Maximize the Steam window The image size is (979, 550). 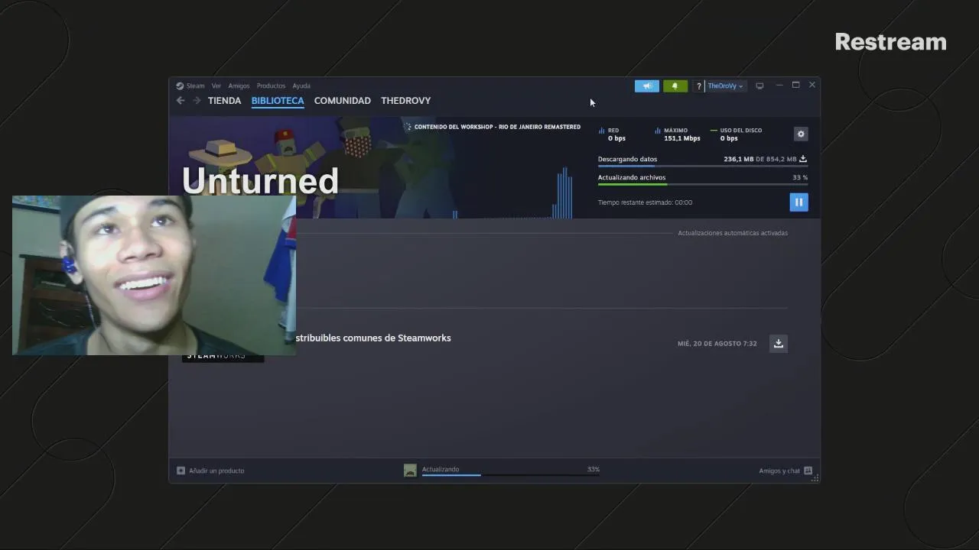[795, 85]
